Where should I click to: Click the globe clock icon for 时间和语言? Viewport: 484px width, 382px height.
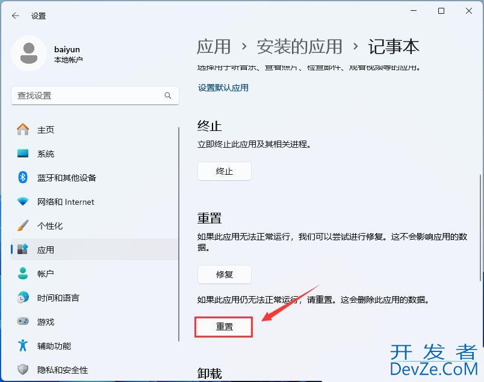click(x=23, y=297)
